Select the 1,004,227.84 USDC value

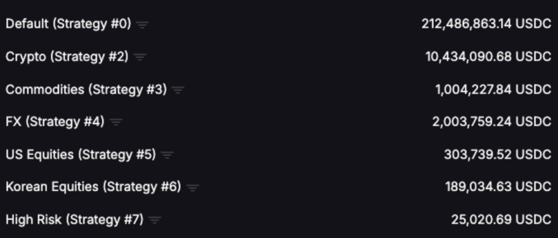click(x=493, y=90)
